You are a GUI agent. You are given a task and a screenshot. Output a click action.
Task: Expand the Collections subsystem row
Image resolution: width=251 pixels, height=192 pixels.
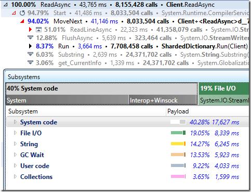coord(15,176)
